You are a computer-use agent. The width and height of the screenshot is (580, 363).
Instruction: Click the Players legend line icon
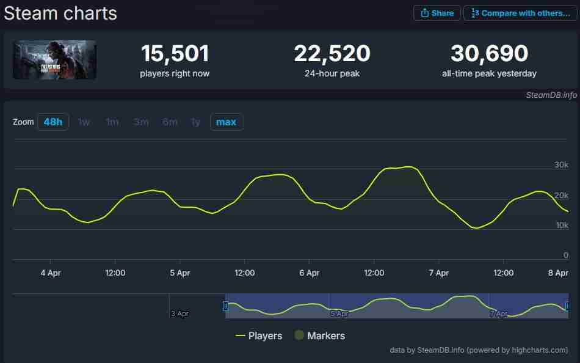click(x=239, y=336)
